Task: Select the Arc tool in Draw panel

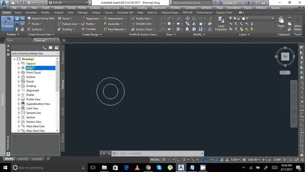Action: coord(169,19)
